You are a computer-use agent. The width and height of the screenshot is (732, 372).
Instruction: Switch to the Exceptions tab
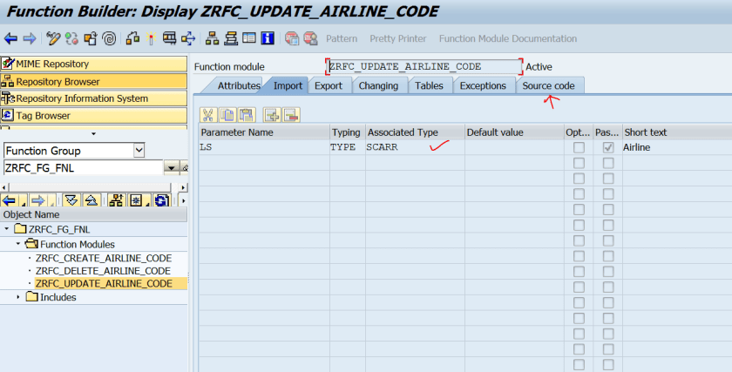click(x=483, y=86)
